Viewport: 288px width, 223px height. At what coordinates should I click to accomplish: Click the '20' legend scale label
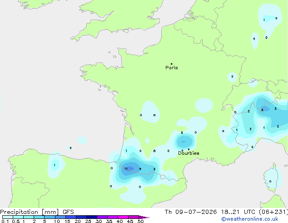click(78, 221)
